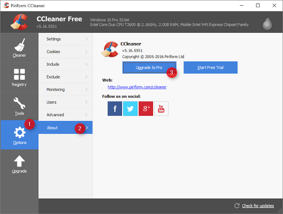
Task: Select the About options page
Action: [x=65, y=128]
